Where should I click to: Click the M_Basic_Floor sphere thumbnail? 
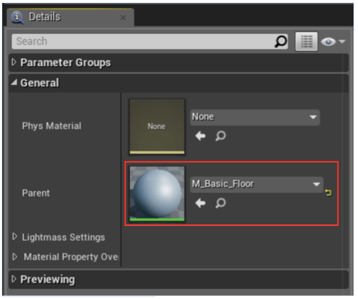(x=157, y=194)
